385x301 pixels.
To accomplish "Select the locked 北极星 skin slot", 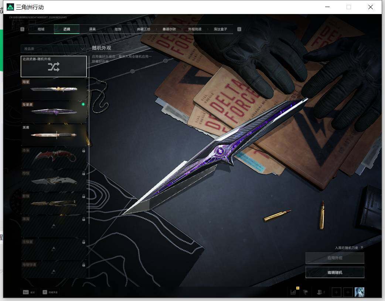I will click(x=54, y=249).
